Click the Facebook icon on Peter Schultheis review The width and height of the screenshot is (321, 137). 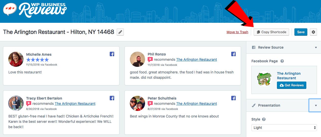point(233,98)
